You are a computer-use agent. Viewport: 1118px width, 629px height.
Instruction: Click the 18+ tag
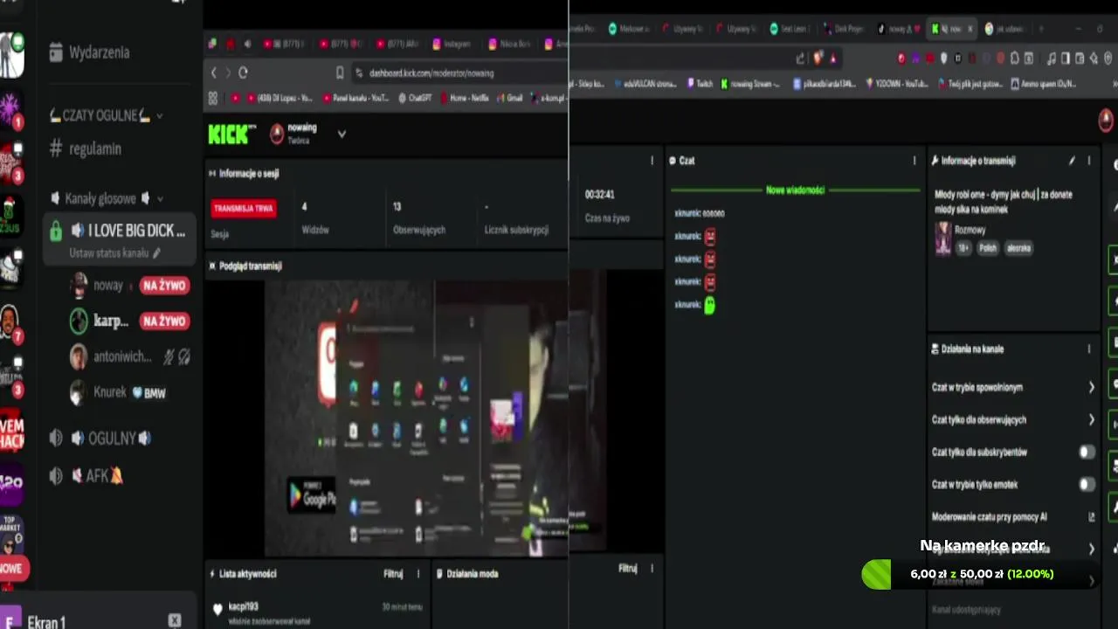coord(963,248)
